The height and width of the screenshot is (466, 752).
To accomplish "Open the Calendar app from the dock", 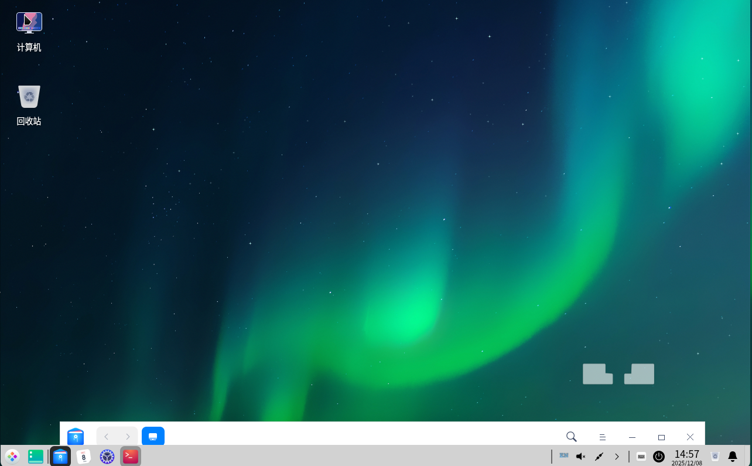I will pos(84,456).
